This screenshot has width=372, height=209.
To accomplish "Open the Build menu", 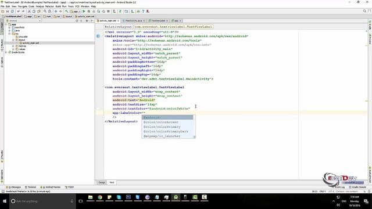I will (58, 6).
